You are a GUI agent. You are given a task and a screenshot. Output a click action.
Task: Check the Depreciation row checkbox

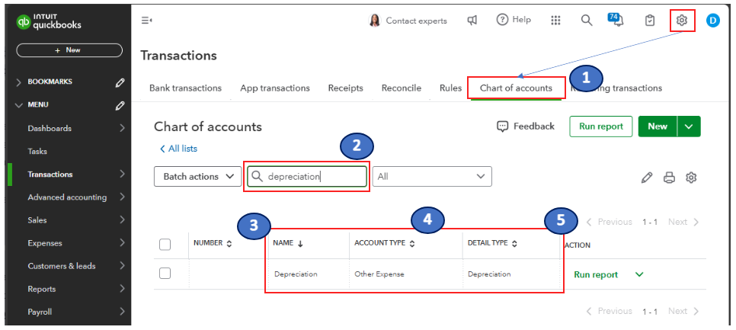click(165, 273)
